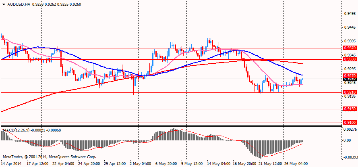This screenshot has height=167, width=358.
Task: Click the MACD(12,26,9) indicator label
Action: point(14,130)
